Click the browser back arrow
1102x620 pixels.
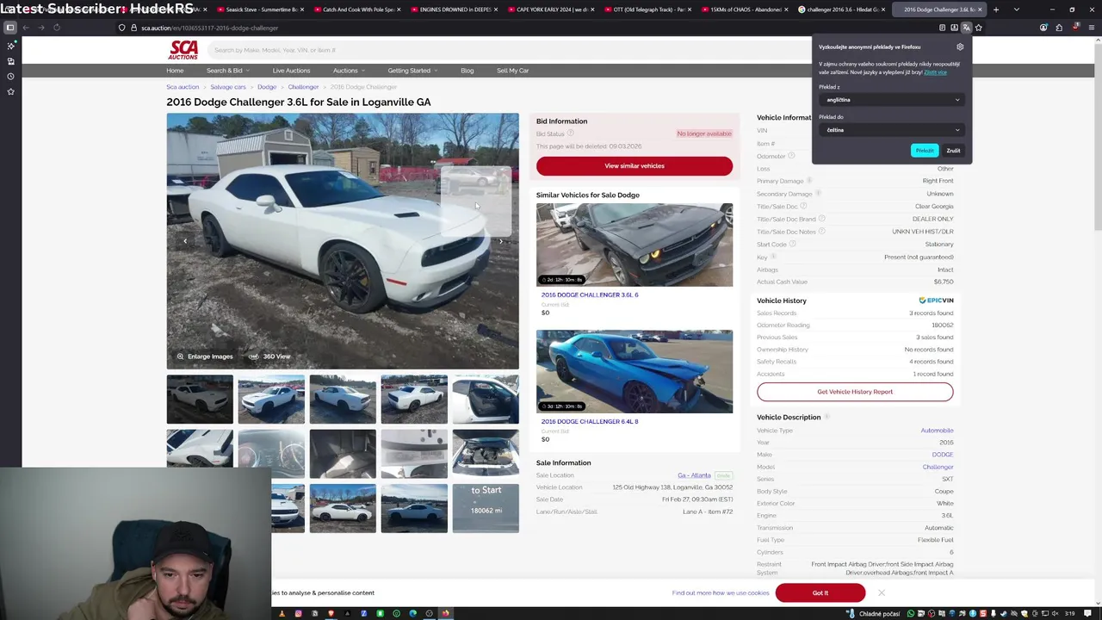point(26,28)
